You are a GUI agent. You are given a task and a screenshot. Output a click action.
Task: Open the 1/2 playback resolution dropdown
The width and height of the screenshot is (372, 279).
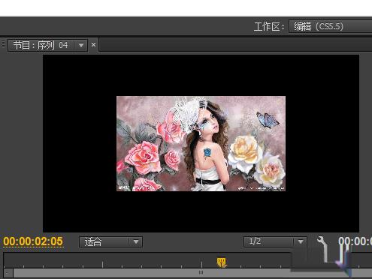pos(275,241)
